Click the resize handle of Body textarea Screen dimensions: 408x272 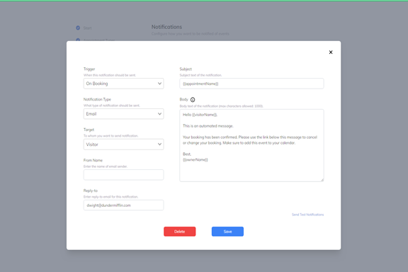pos(322,180)
